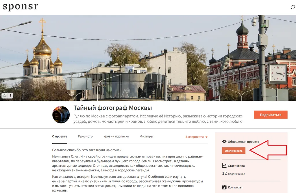Viewport: 296px width, 193px height.
Task: Select the О проекте tab
Action: tap(60, 136)
